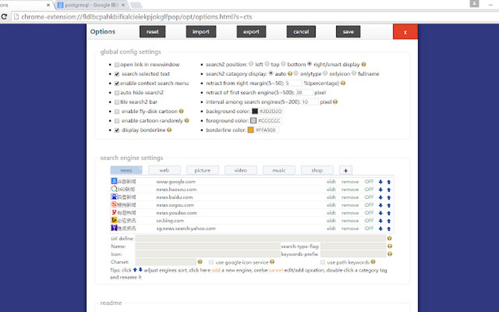The width and height of the screenshot is (499, 312).
Task: Expand the search-type-flag field
Action: tap(352, 246)
